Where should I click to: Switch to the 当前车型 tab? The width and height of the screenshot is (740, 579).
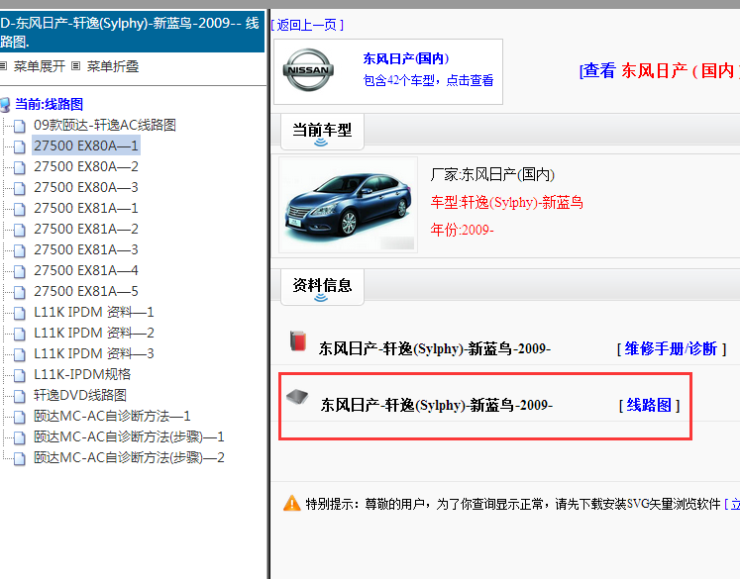[322, 131]
